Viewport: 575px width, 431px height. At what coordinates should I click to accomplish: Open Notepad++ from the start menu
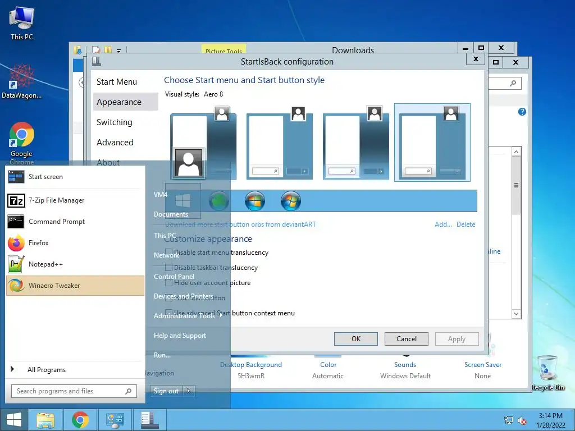pos(75,264)
